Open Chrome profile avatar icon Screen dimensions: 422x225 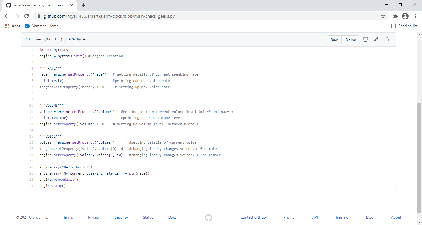coord(405,16)
